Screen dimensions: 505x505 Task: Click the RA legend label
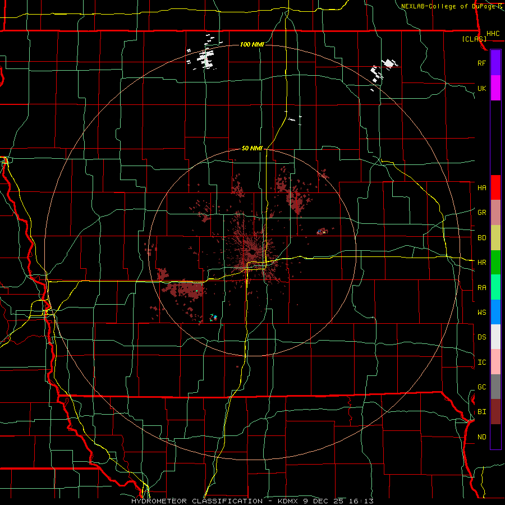pos(482,288)
